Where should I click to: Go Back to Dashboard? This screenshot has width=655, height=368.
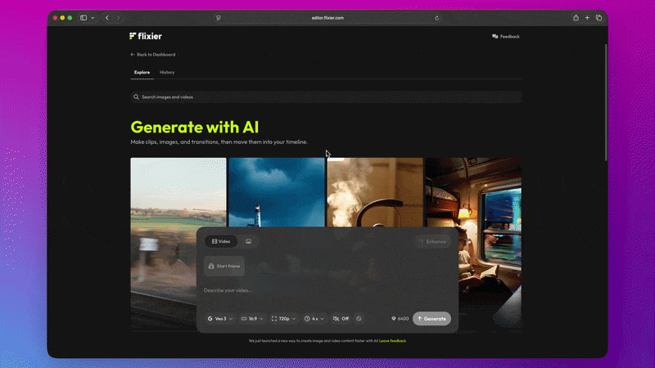[153, 55]
